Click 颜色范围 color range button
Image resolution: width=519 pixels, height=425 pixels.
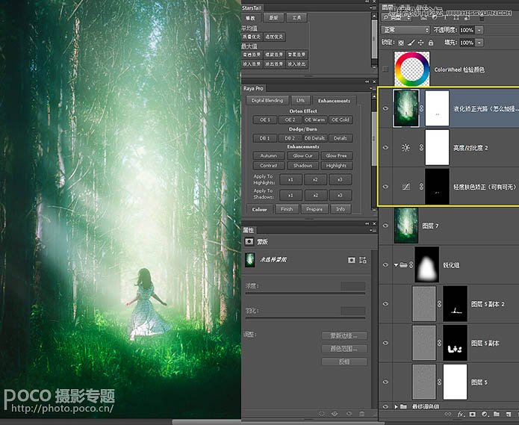(344, 349)
